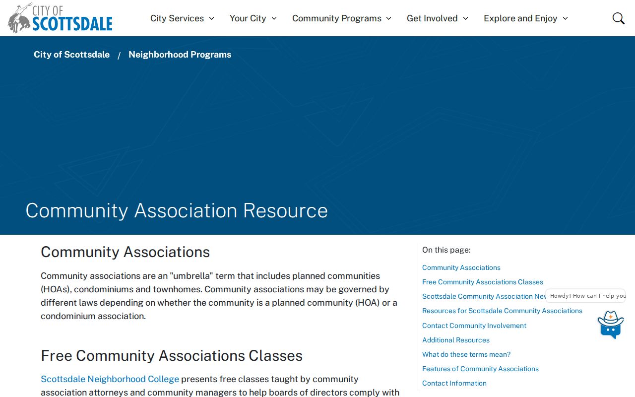Jump to Community Associations section link
635x397 pixels.
click(x=461, y=267)
